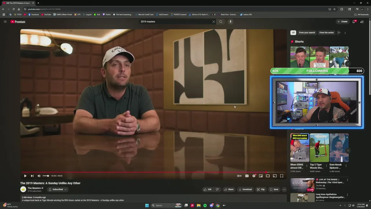Skip to the next video
The image size is (371, 209).
coord(32,176)
